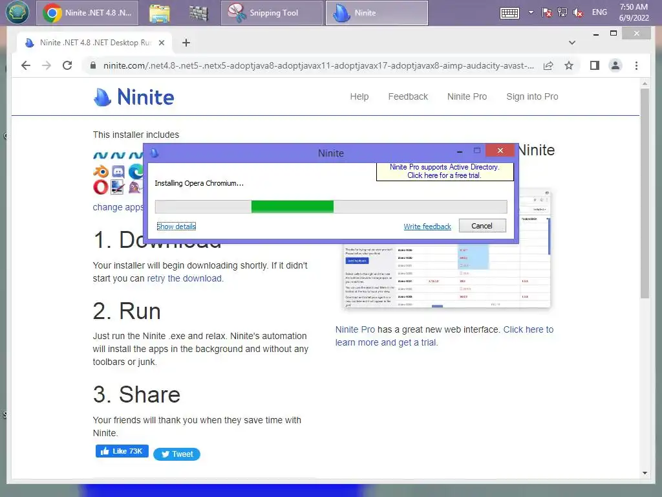
Task: Click the Microsoft Edge app icon
Action: point(136,171)
